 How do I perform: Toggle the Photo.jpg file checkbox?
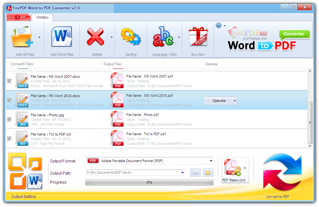tap(9, 120)
